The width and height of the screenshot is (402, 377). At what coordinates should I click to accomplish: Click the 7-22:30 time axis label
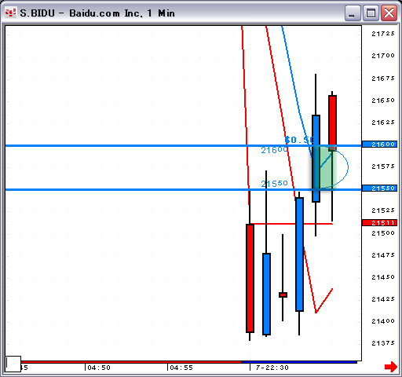point(272,368)
